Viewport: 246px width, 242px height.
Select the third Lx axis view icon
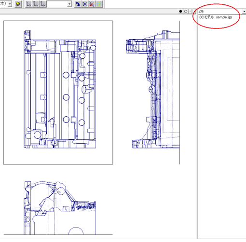(43, 4)
